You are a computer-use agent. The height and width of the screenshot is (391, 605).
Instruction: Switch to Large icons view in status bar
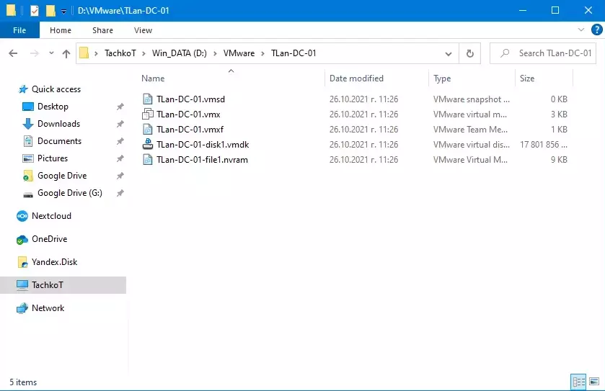[594, 382]
